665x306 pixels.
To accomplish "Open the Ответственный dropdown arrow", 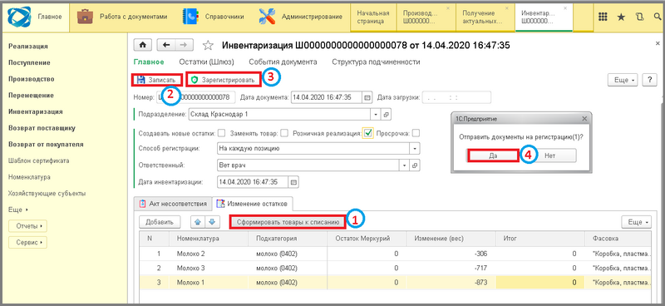I will [x=405, y=165].
